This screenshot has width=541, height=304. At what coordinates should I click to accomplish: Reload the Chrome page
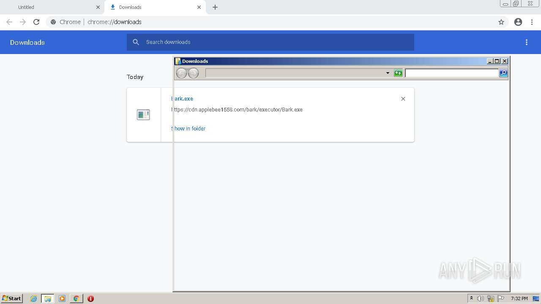pyautogui.click(x=36, y=22)
